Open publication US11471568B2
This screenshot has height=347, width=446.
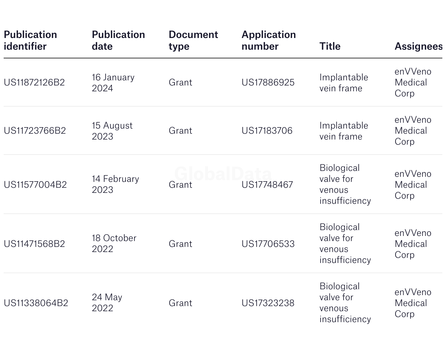(x=34, y=244)
